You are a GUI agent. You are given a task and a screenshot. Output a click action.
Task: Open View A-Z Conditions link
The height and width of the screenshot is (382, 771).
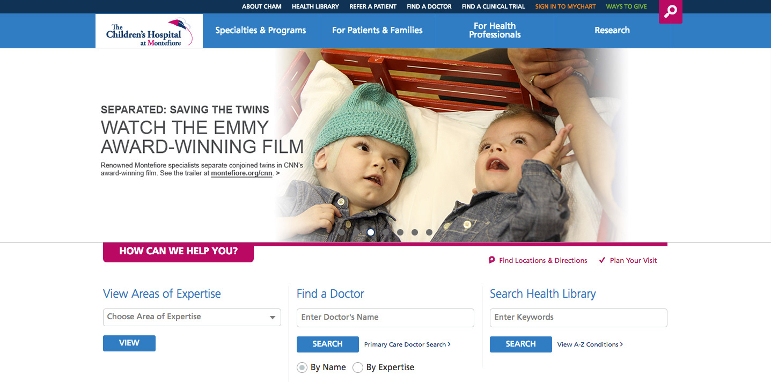click(590, 344)
